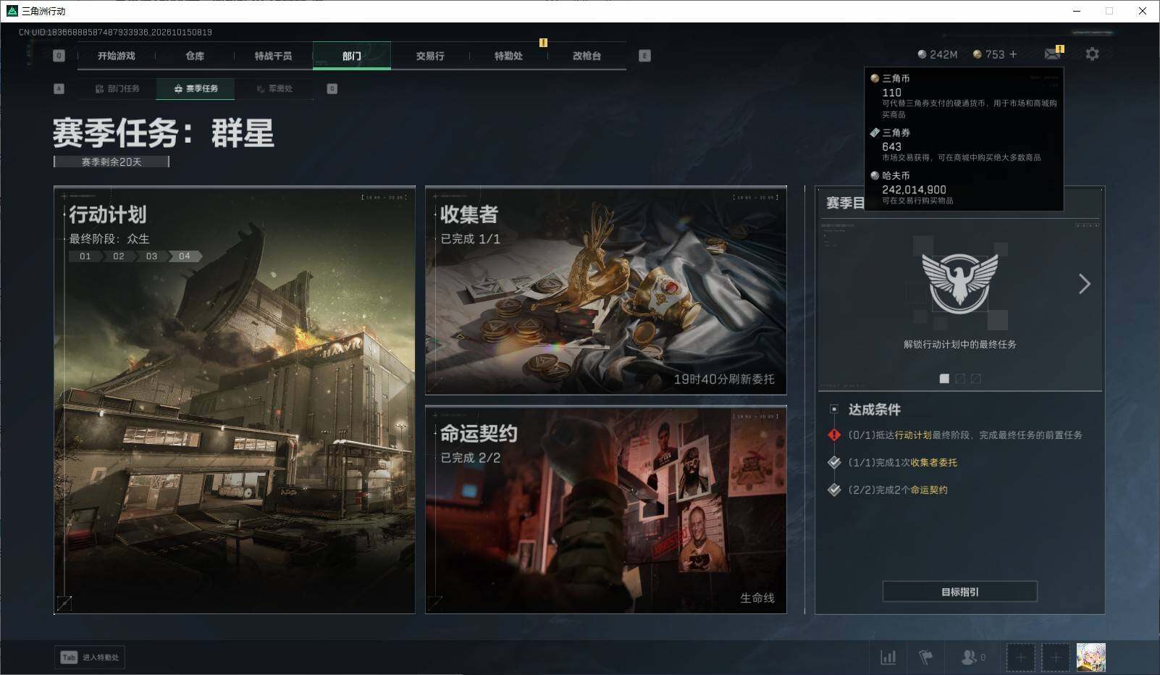This screenshot has height=675, width=1160.
Task: Click the E key next-tab icon
Action: [644, 56]
